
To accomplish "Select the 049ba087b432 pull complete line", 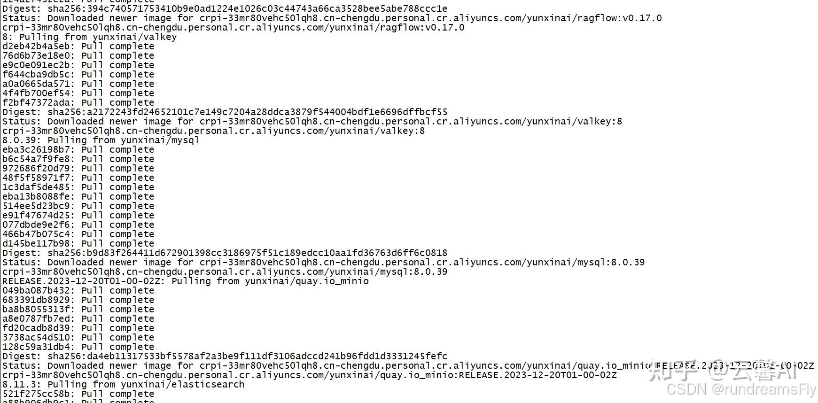I will point(78,291).
